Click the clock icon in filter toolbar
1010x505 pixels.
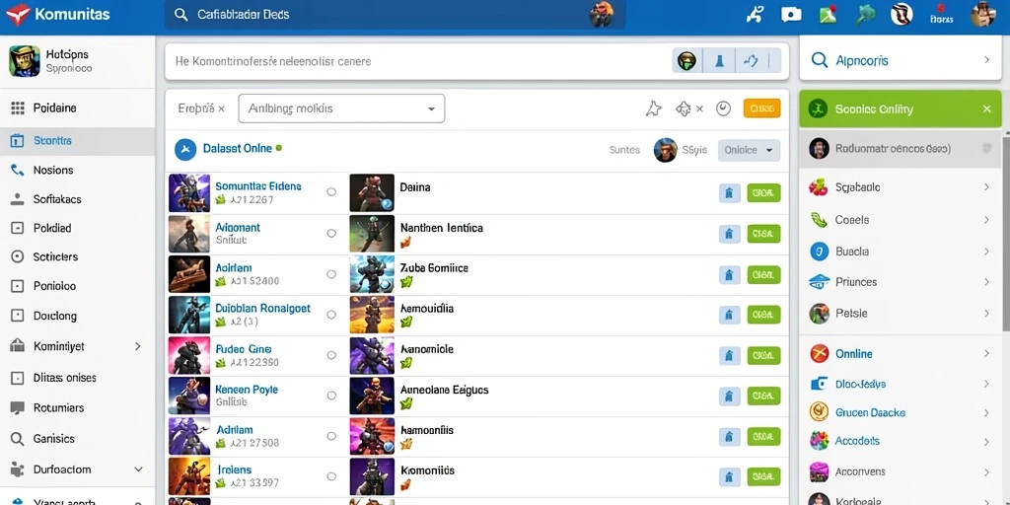(x=723, y=108)
